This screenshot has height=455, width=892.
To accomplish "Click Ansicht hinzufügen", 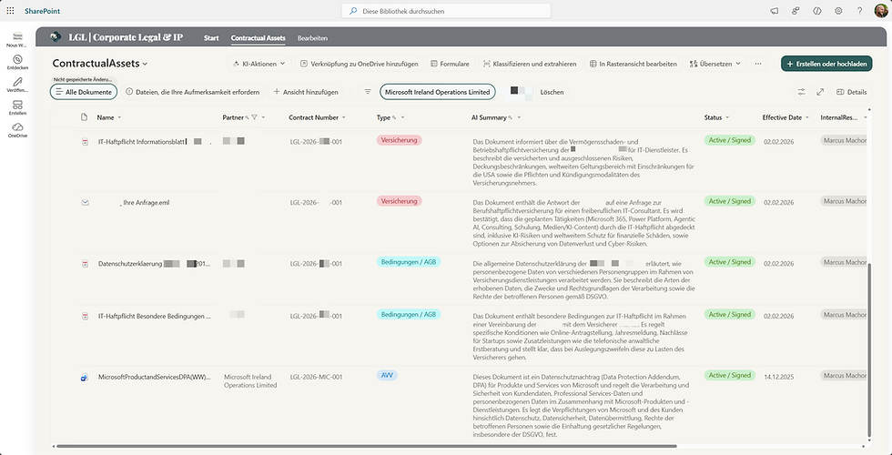I will click(x=306, y=92).
